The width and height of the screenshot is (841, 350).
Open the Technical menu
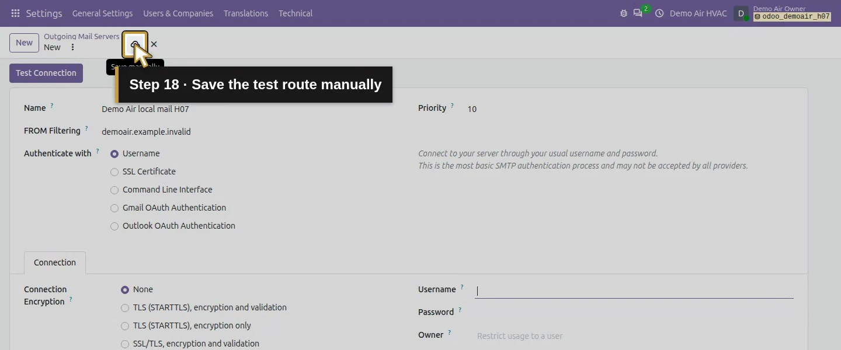click(x=296, y=13)
